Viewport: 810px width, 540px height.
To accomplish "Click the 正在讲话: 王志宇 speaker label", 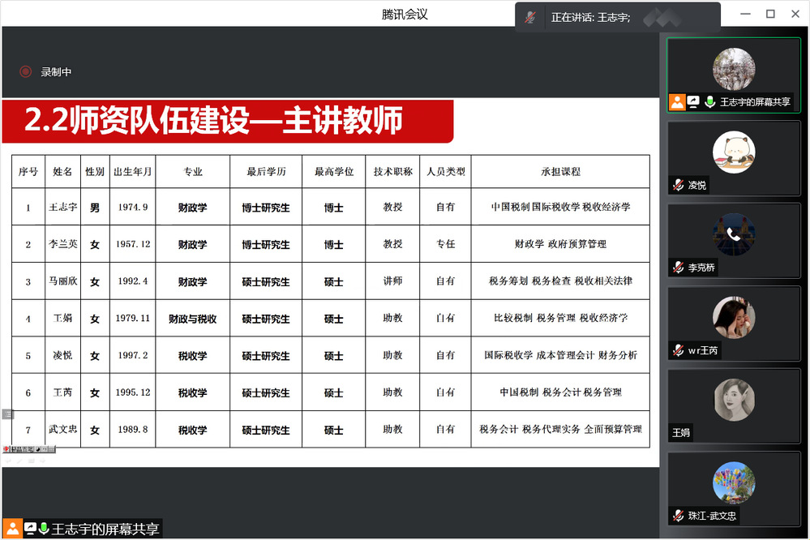I will pos(590,17).
